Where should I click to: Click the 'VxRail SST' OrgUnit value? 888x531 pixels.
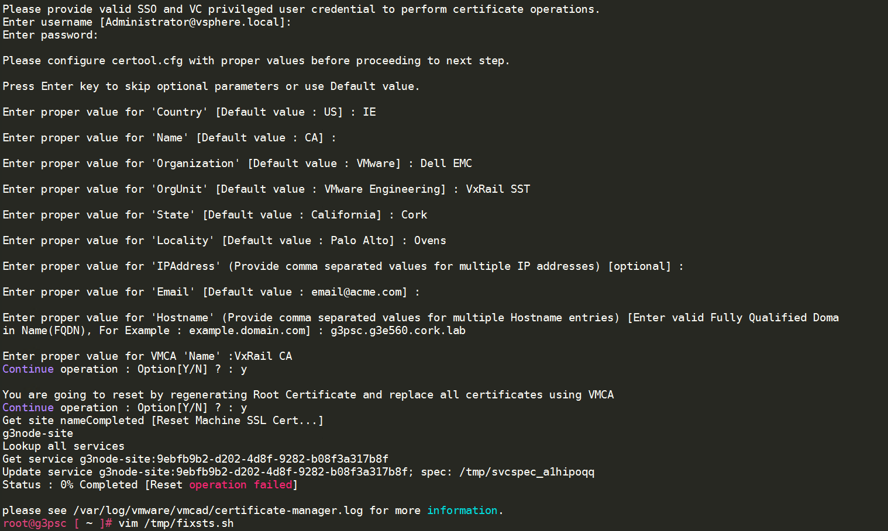click(x=498, y=189)
